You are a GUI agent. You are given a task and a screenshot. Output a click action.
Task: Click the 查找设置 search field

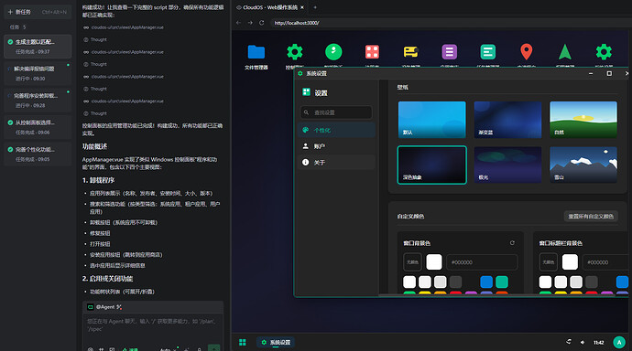[x=336, y=112]
